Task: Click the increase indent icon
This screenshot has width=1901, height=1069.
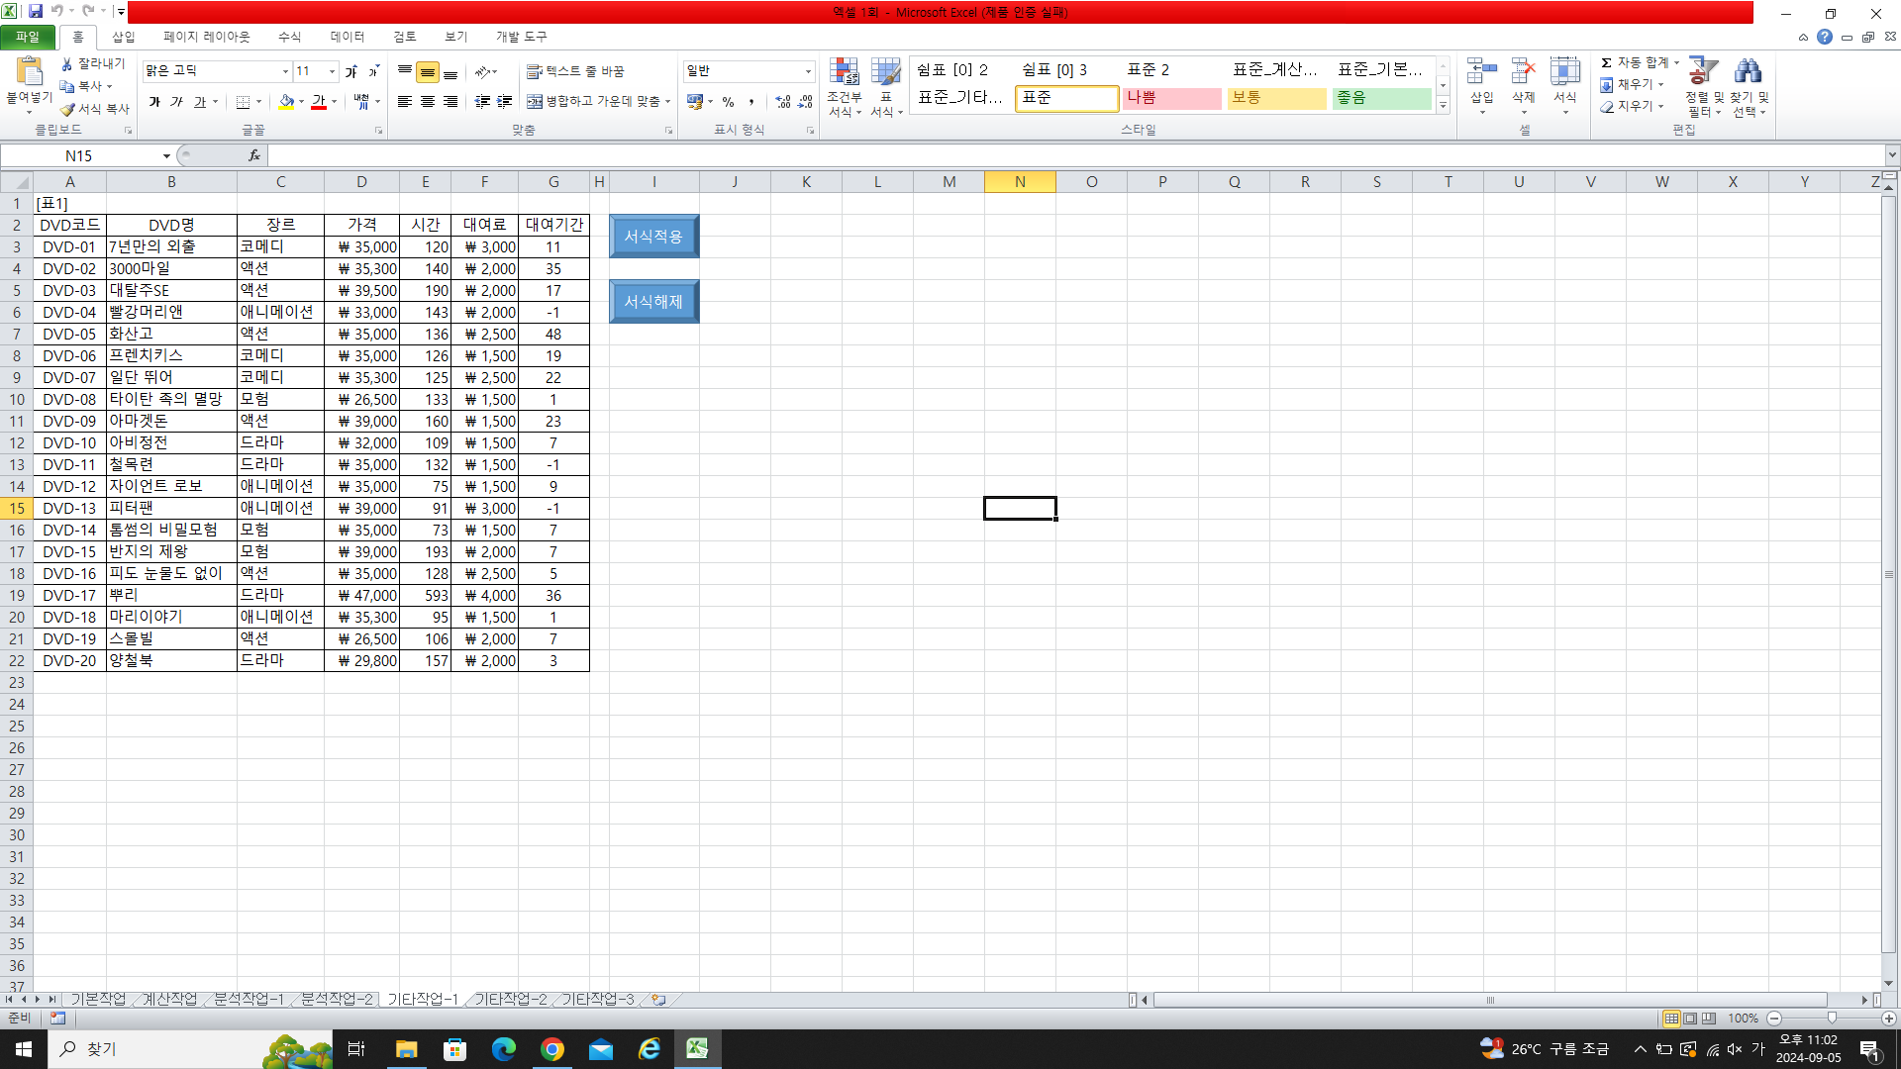Action: [x=505, y=101]
